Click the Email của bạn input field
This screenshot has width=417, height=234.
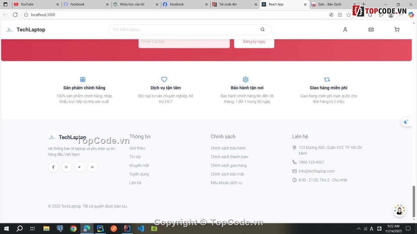[184, 43]
